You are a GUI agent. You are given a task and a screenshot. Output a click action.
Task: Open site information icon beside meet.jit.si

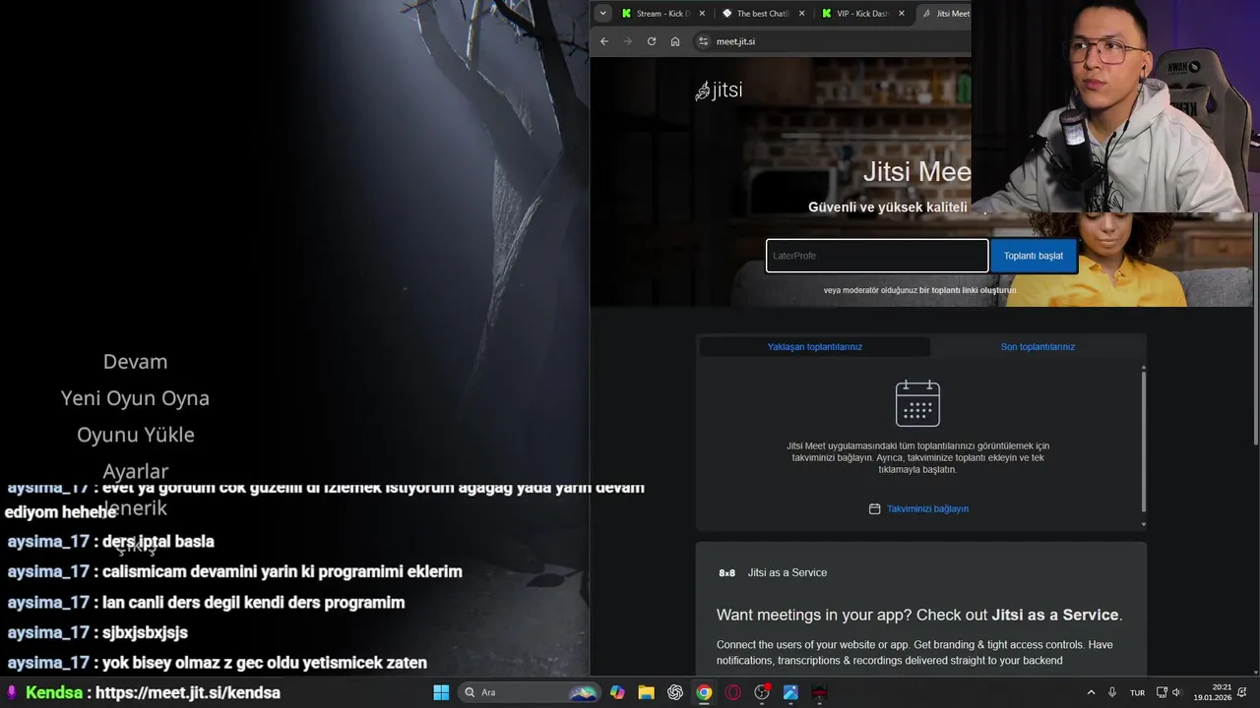[703, 41]
